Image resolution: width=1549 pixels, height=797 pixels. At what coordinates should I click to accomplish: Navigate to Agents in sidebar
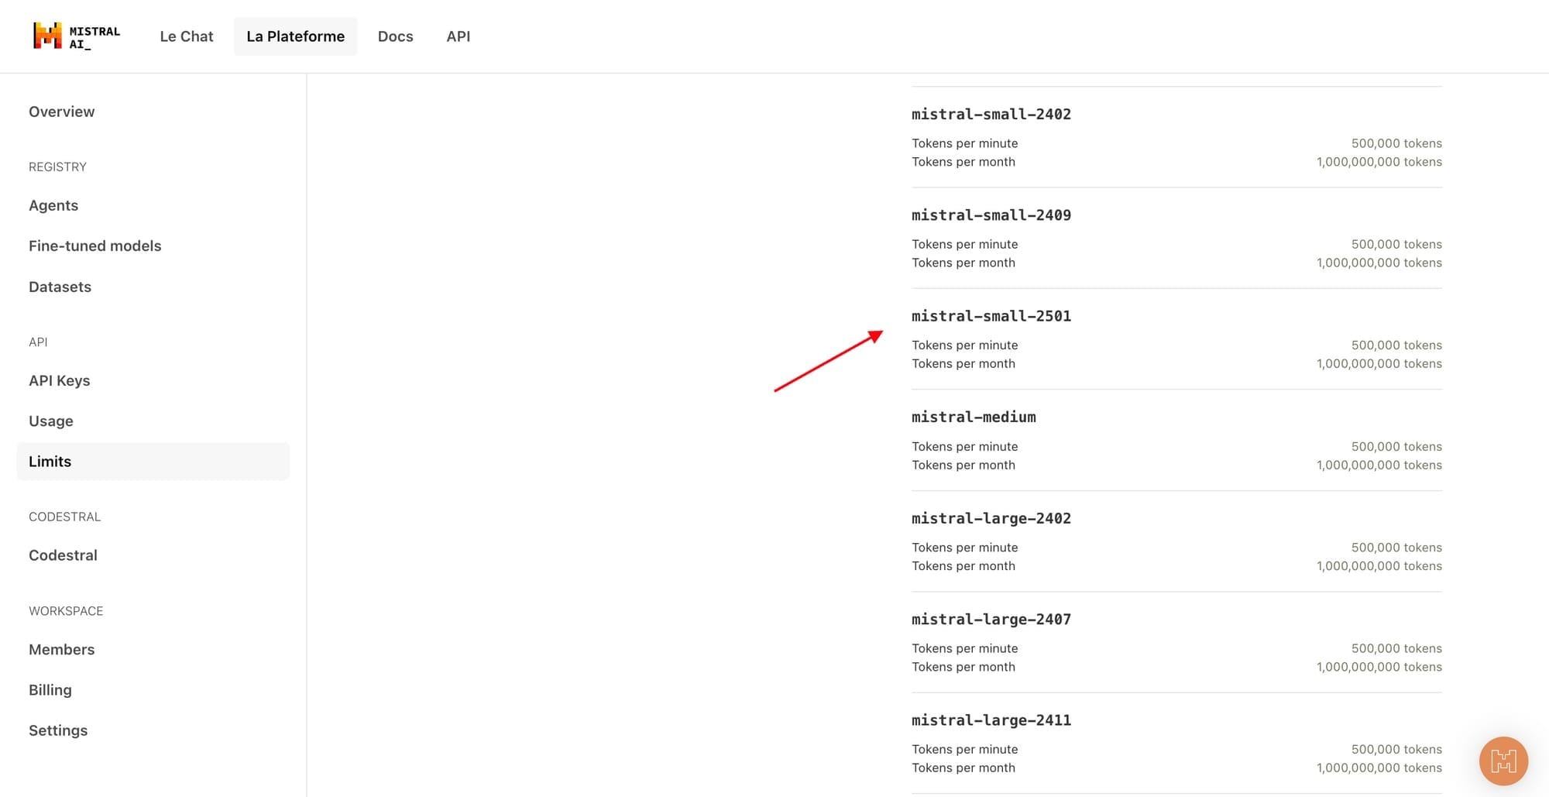(x=53, y=205)
